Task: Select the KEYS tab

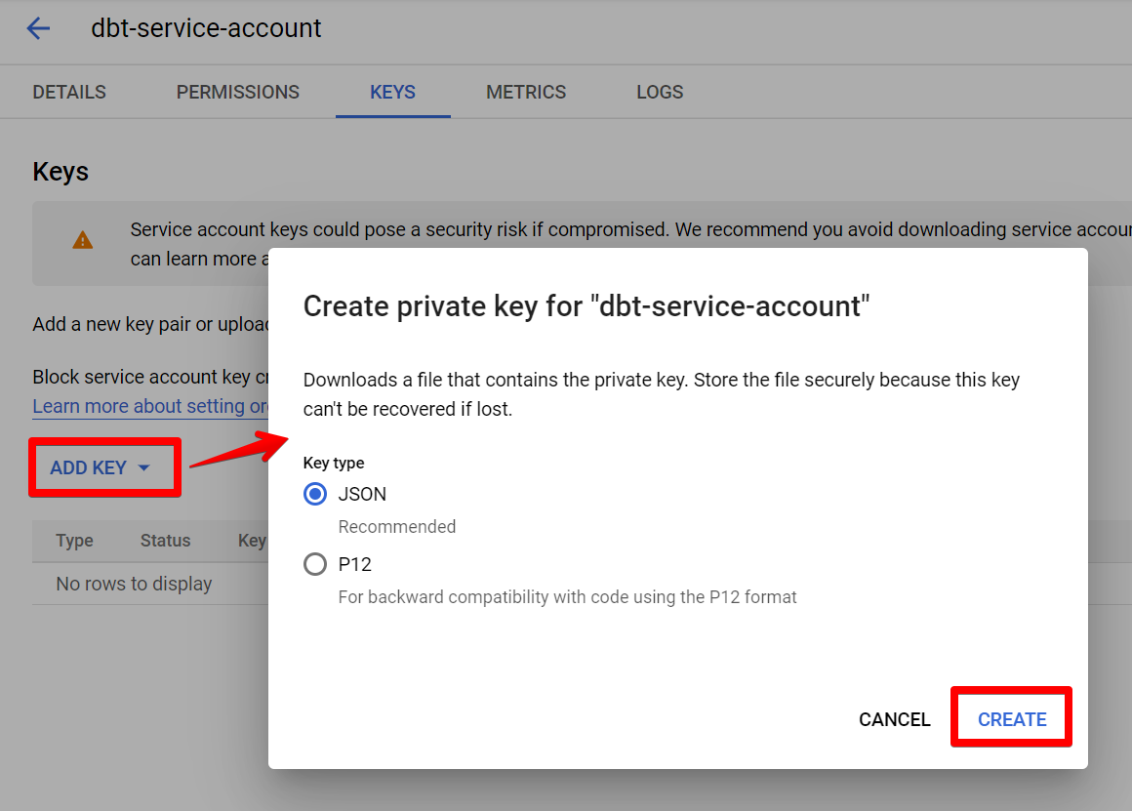Action: (x=392, y=93)
